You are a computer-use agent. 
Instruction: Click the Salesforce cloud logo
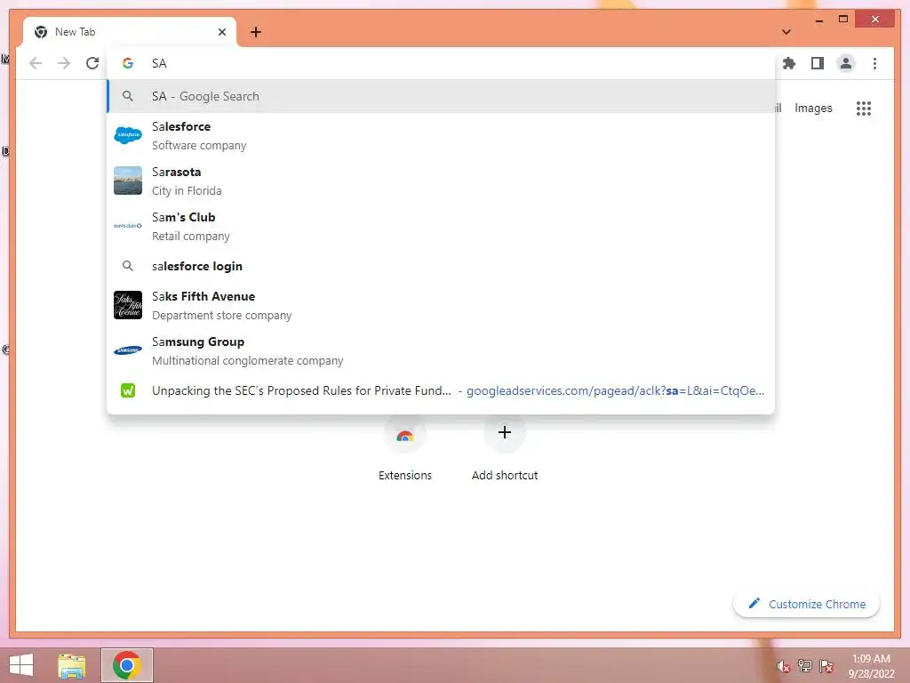tap(128, 135)
